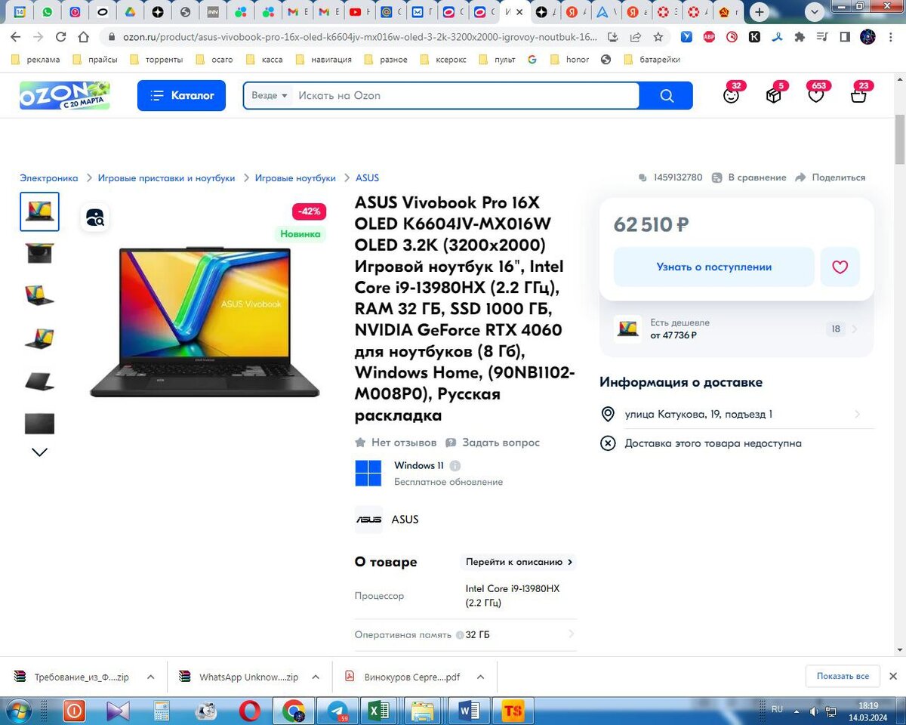Open the Calculator from the taskbar
The image size is (906, 725).
coord(162,711)
